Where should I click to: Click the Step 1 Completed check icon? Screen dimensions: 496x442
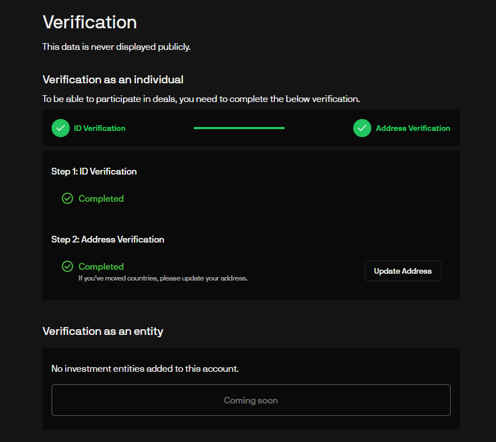(67, 198)
